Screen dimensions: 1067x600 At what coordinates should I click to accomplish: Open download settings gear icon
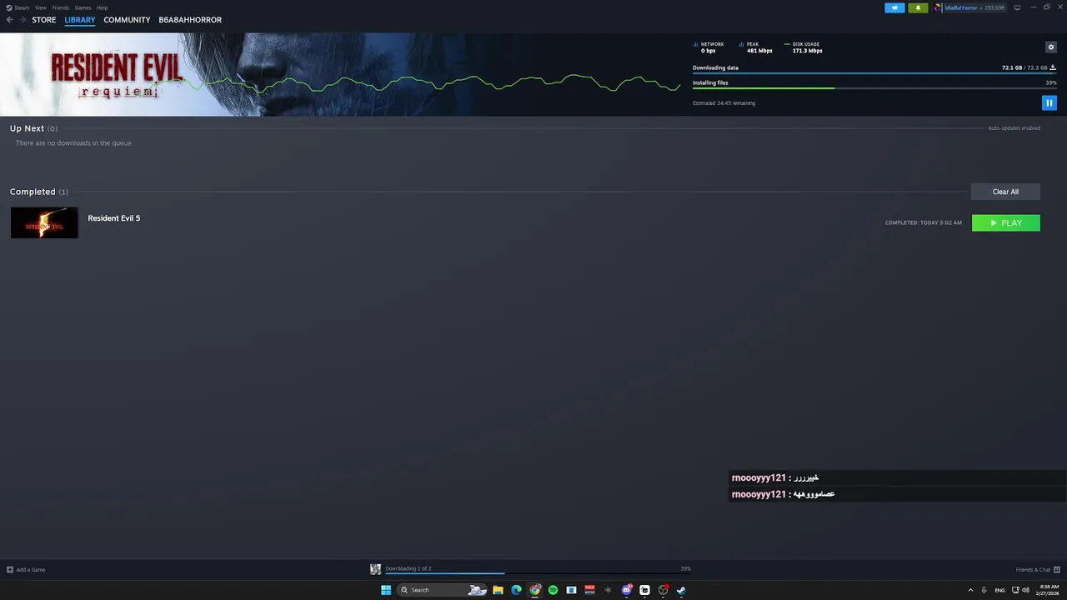pos(1051,47)
